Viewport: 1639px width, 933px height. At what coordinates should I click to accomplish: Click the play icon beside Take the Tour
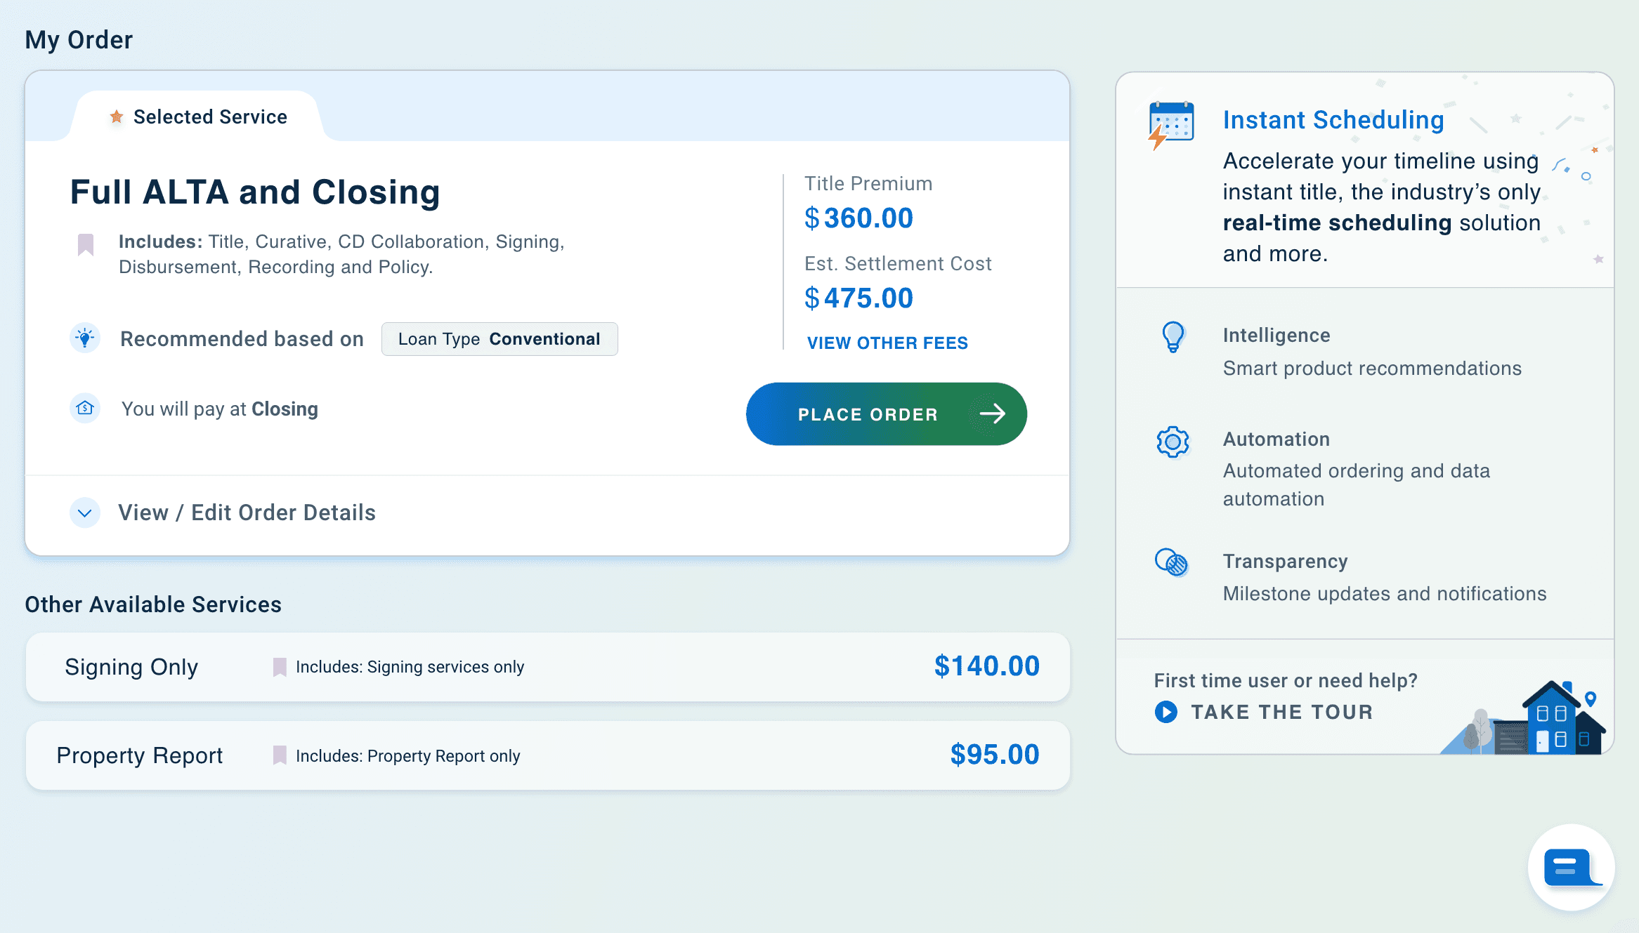pos(1166,712)
